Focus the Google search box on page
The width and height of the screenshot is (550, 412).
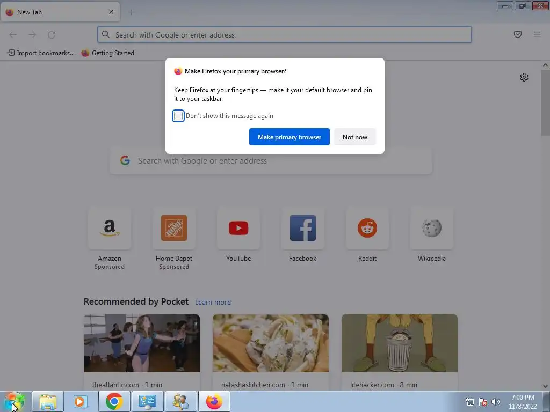[x=271, y=161]
